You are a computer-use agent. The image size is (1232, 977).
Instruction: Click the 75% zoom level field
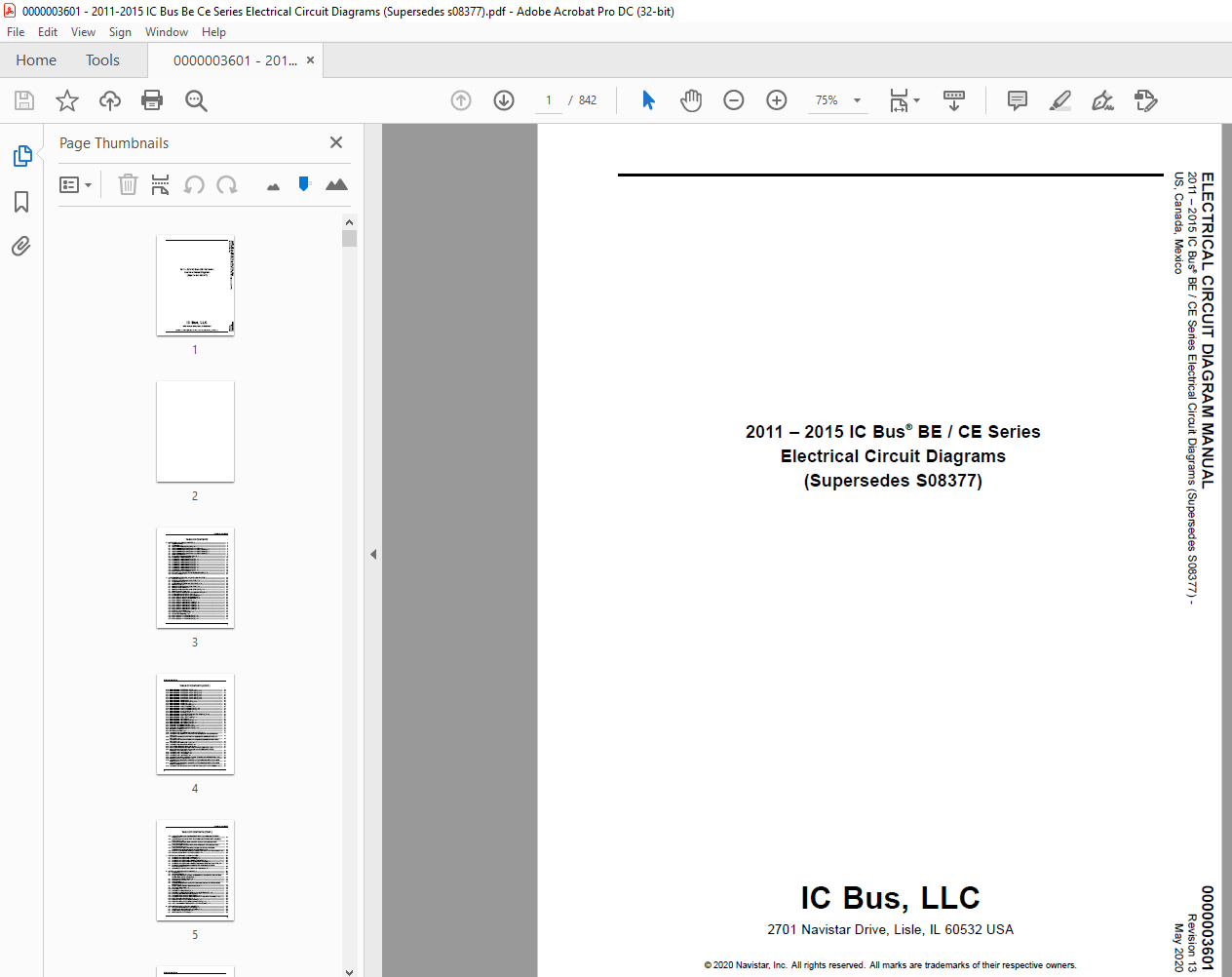pos(827,100)
